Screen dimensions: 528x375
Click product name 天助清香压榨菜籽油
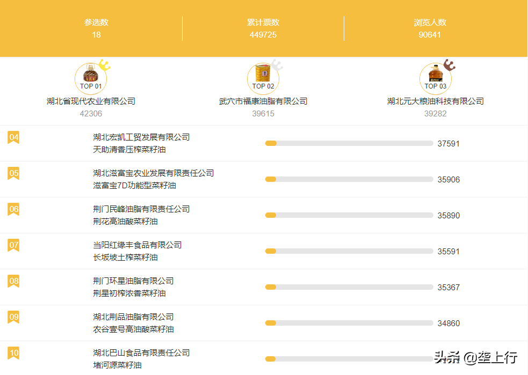point(129,150)
